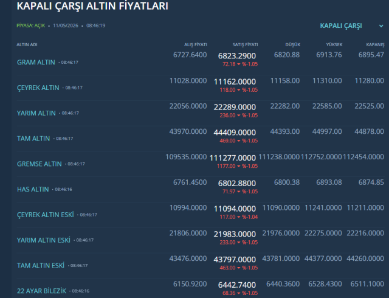
Task: Select çeyrek altın eski high value 11241.0000
Action: click(323, 208)
